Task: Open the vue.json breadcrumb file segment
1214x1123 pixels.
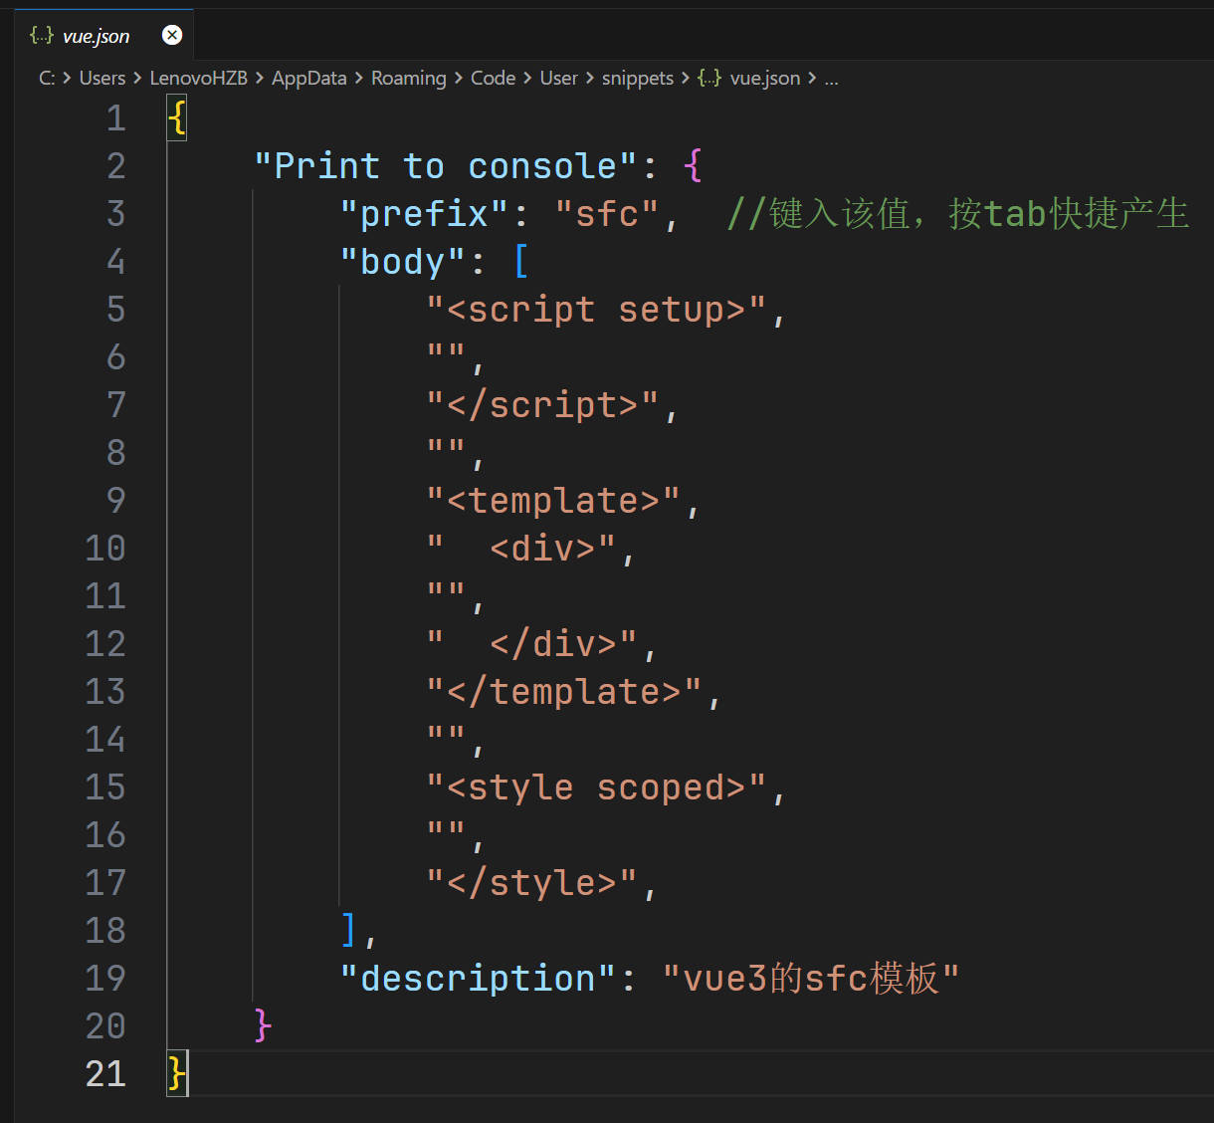Action: point(765,78)
